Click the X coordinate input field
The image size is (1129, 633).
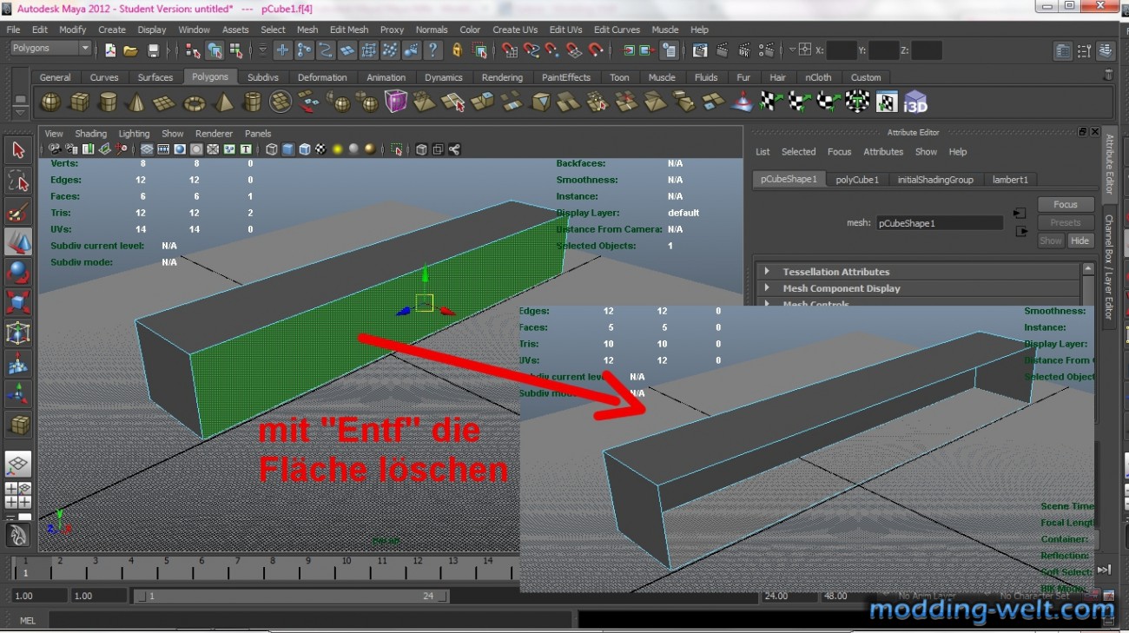coord(841,50)
